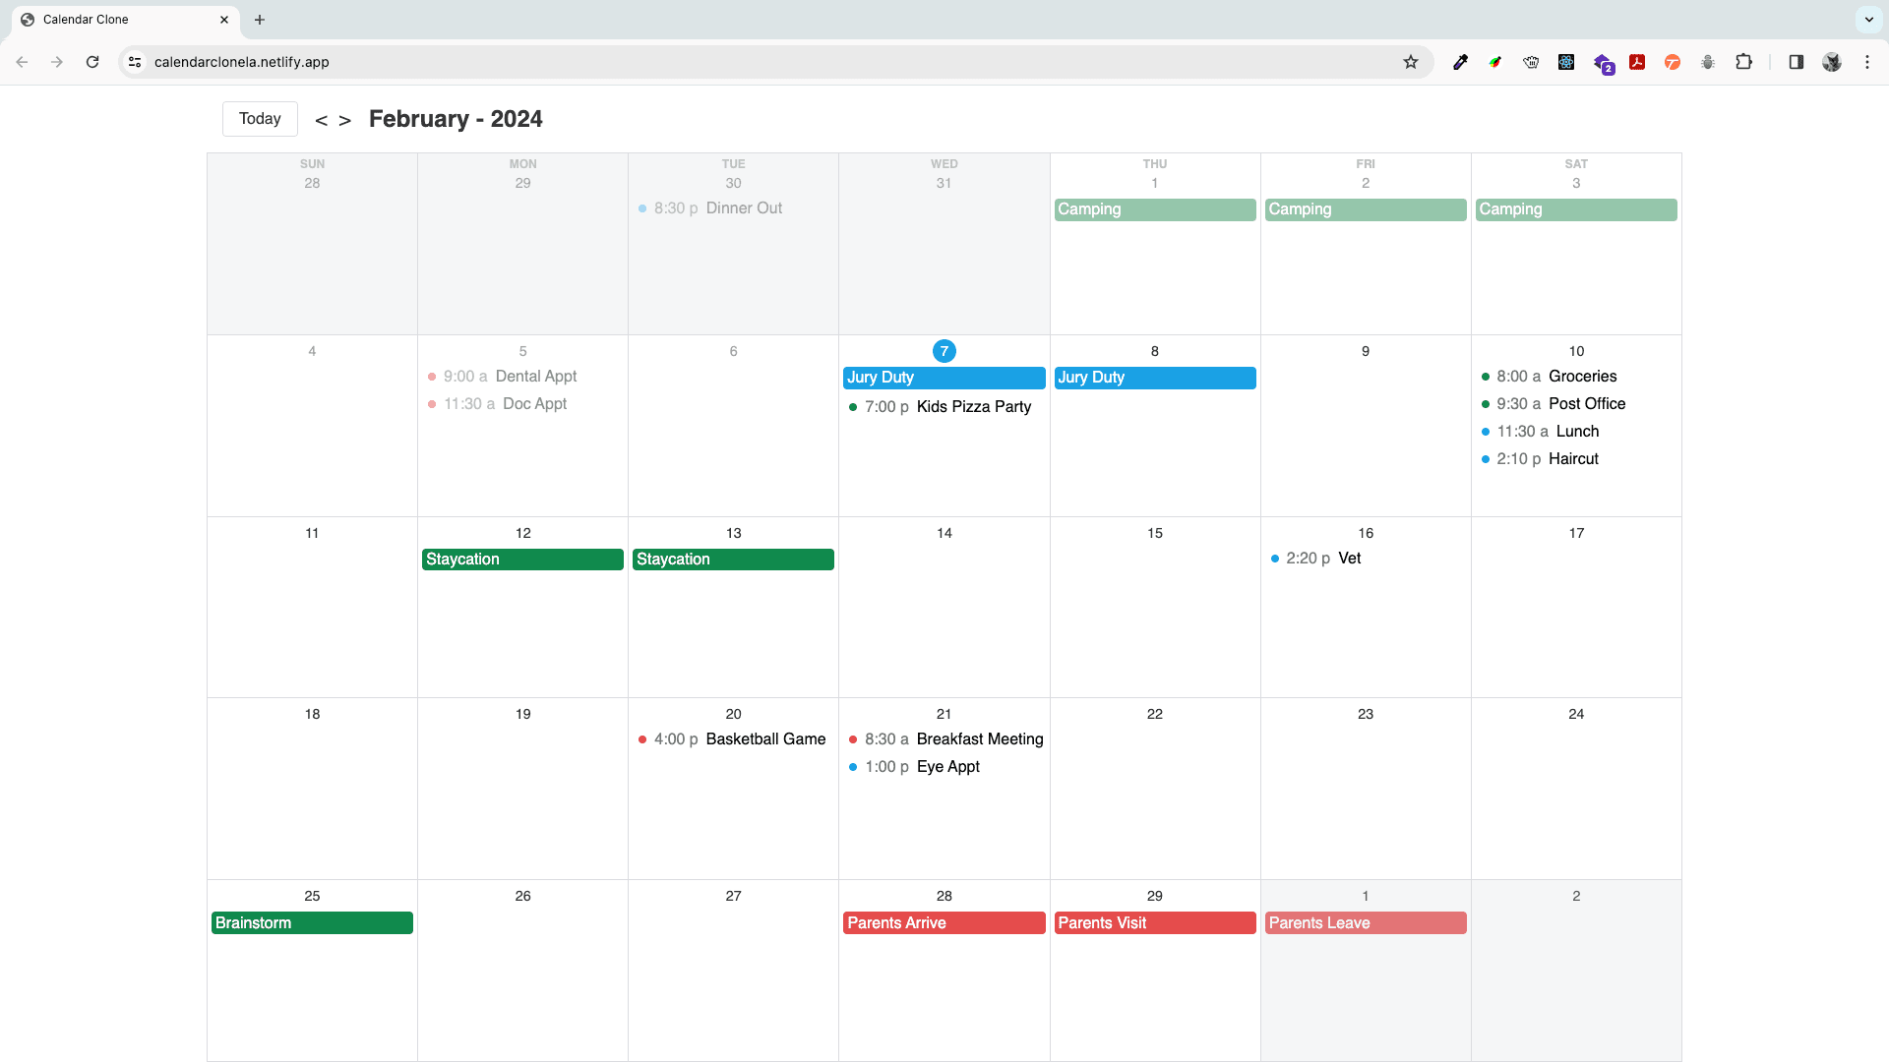Select the green Brainstorm all-day event
The height and width of the screenshot is (1062, 1889).
click(x=312, y=923)
